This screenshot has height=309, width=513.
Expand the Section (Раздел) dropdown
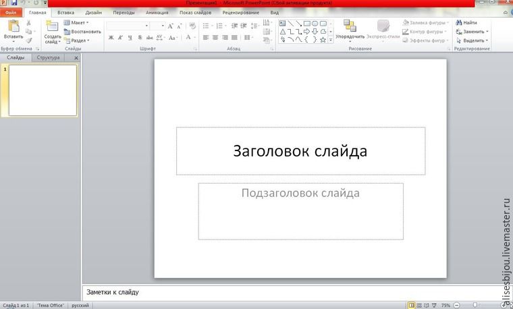(x=78, y=40)
